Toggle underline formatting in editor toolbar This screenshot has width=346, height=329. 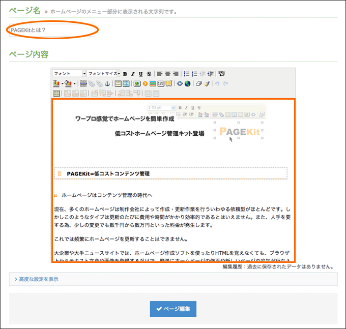[x=141, y=74]
